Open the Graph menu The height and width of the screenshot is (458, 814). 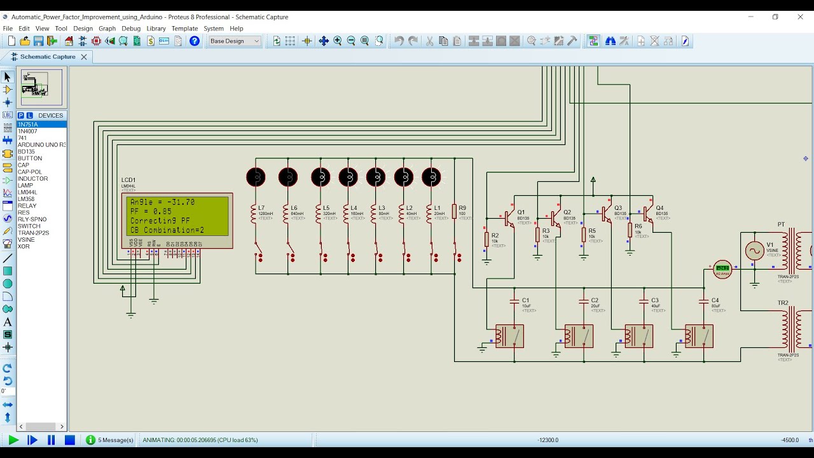pyautogui.click(x=107, y=29)
